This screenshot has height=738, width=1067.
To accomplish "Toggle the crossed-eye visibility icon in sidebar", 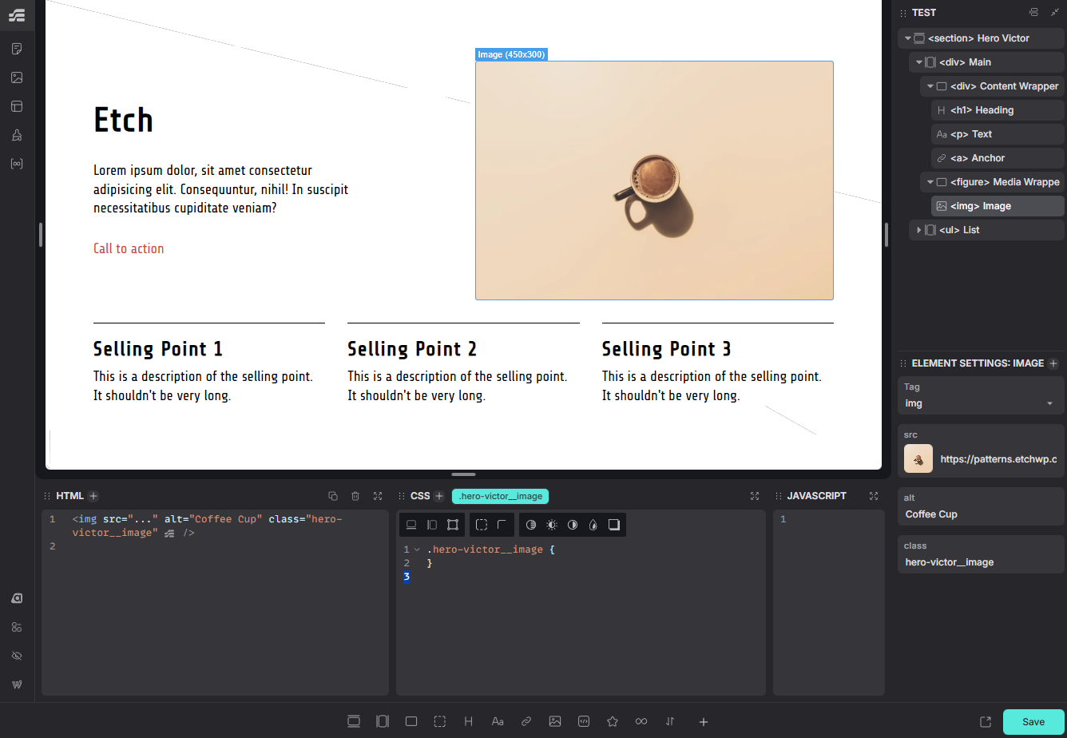I will coord(17,656).
